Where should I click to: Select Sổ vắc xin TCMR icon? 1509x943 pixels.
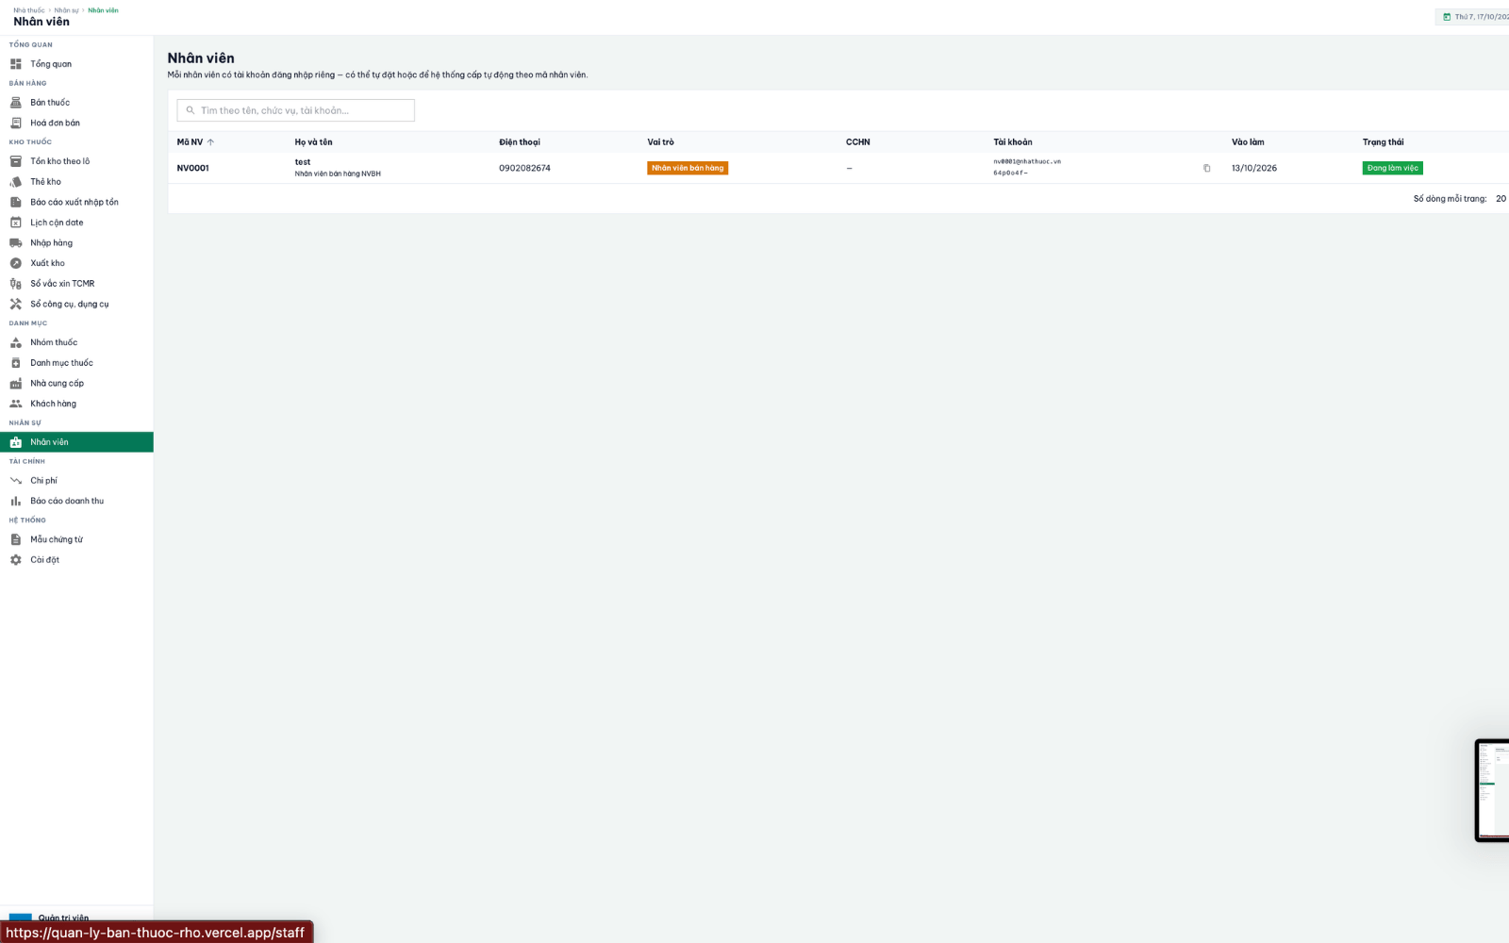pyautogui.click(x=16, y=284)
